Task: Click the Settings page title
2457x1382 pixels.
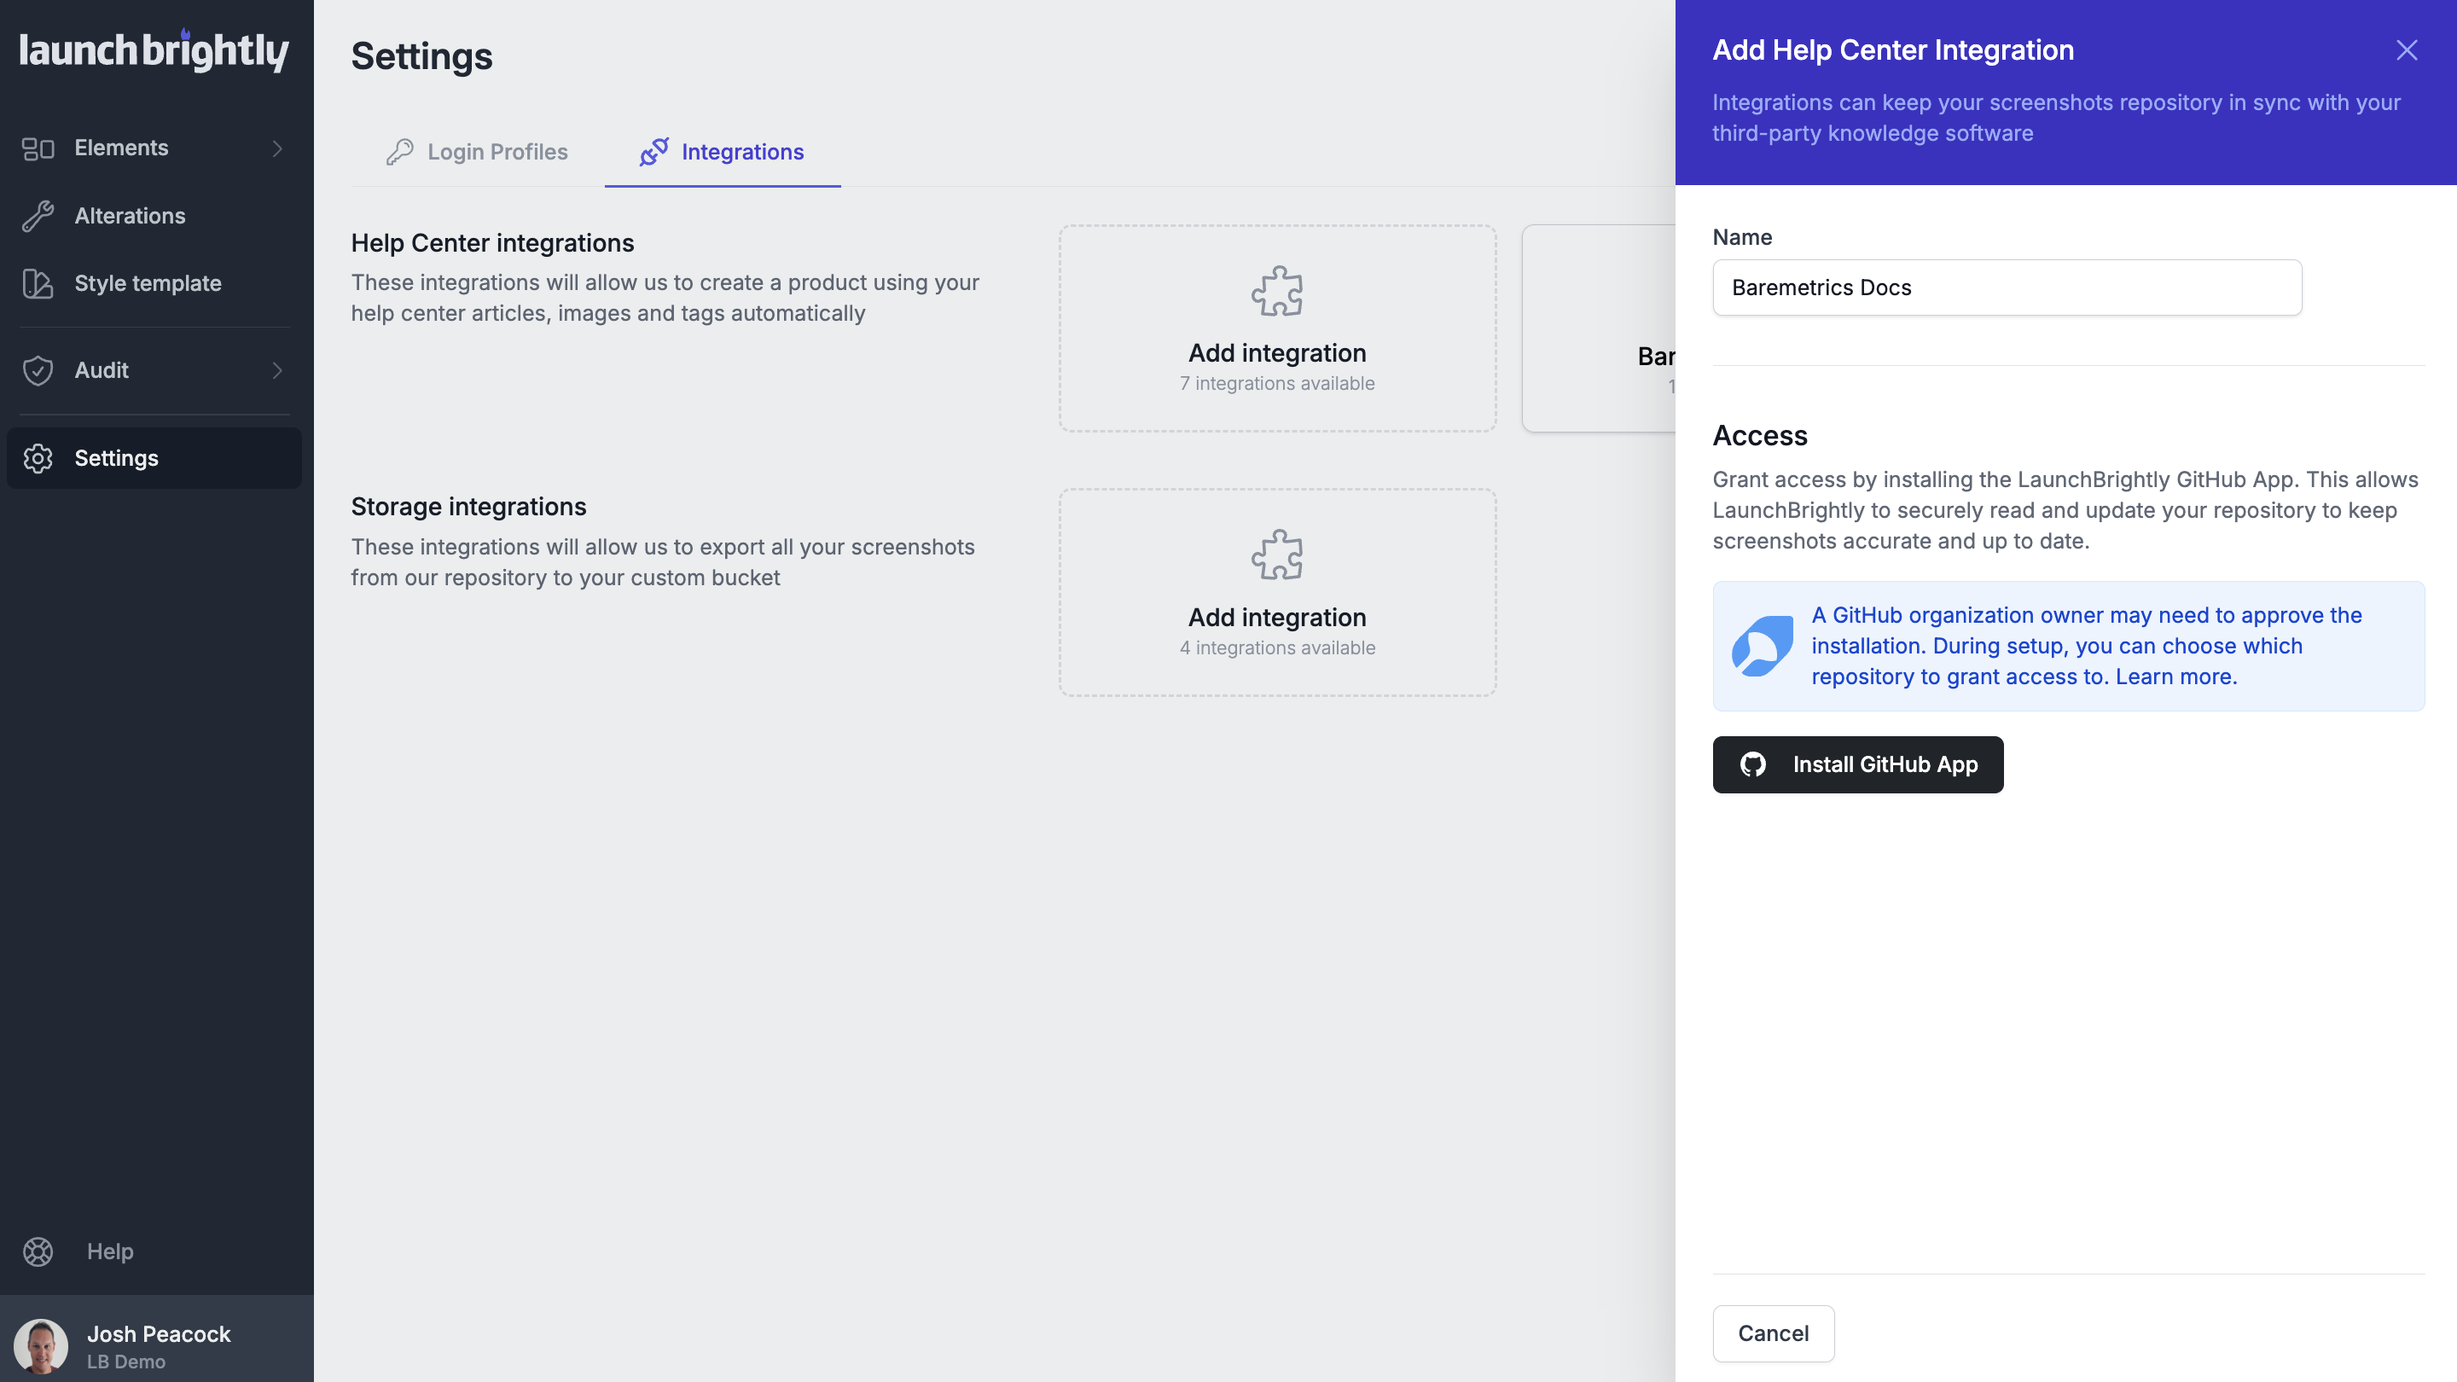Action: [421, 56]
